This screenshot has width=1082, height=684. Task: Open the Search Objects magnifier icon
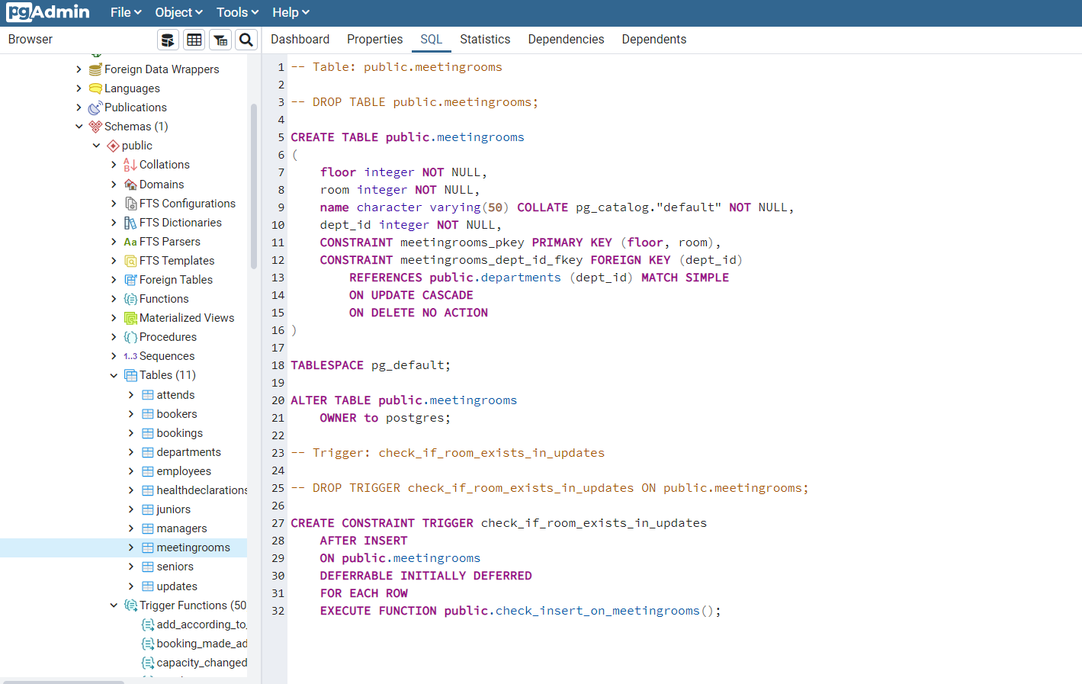(246, 40)
